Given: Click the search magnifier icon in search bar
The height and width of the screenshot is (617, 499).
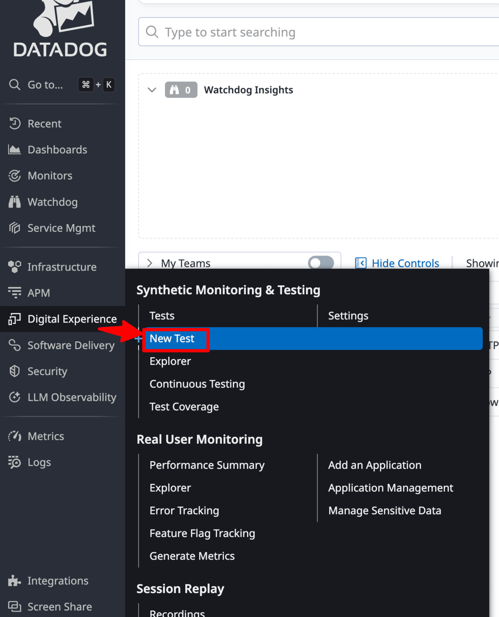Looking at the screenshot, I should click(x=152, y=32).
